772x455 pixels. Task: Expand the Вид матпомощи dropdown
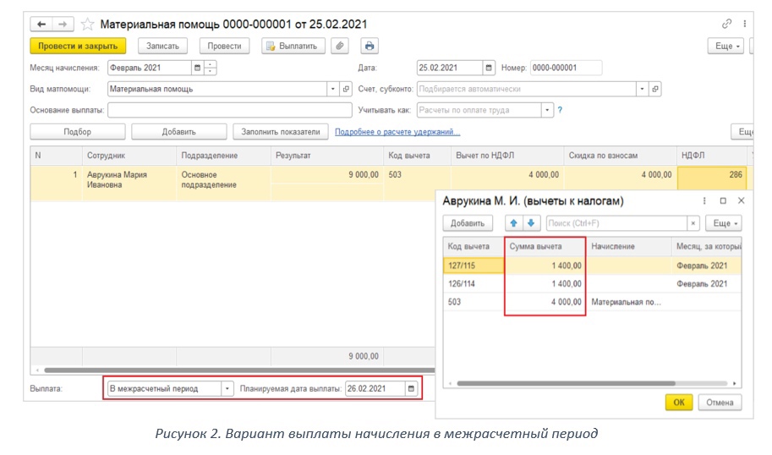click(x=333, y=89)
